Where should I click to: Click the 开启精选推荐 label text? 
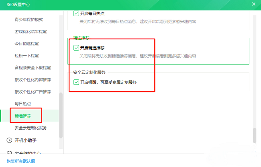coord(92,48)
